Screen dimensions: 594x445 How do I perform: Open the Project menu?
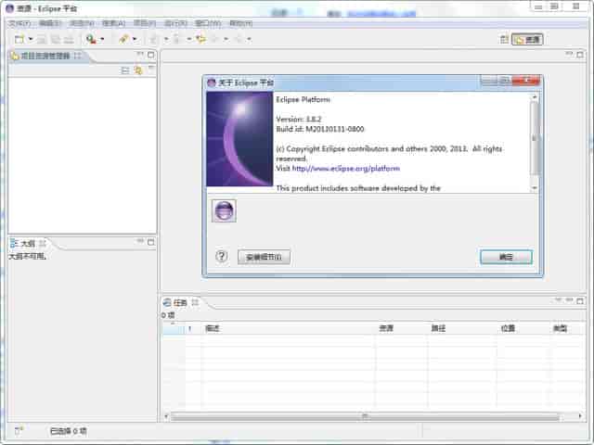coord(145,23)
